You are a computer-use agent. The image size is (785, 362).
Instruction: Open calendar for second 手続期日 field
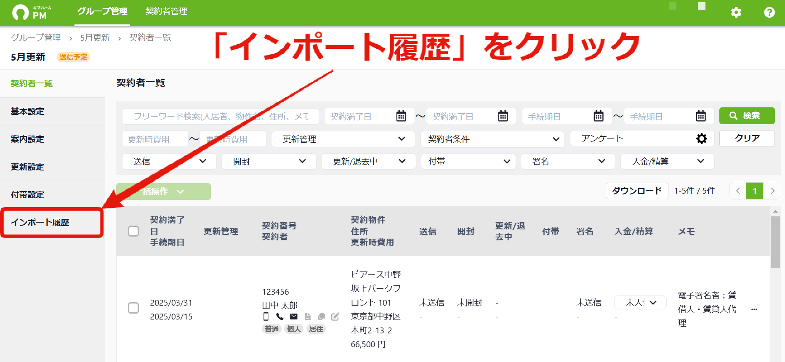pyautogui.click(x=701, y=116)
